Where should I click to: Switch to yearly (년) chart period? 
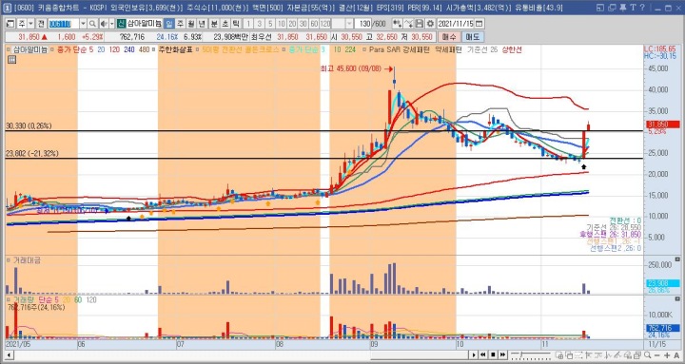(202, 24)
